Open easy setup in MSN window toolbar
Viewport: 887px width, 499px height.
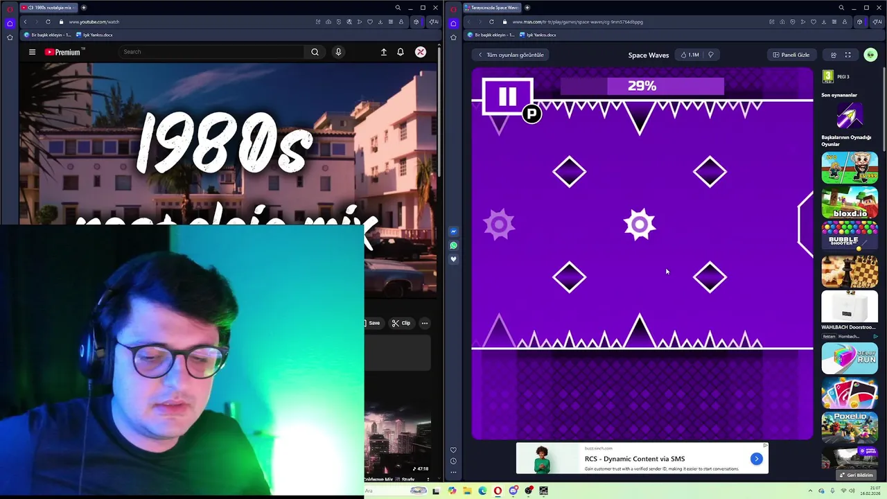tap(834, 21)
